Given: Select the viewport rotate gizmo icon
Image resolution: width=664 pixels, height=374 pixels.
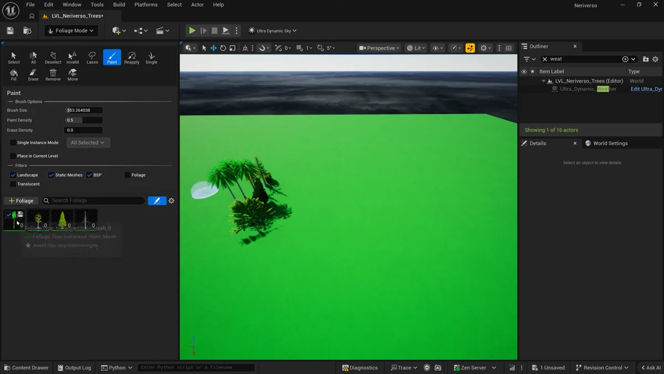Looking at the screenshot, I should coord(223,48).
